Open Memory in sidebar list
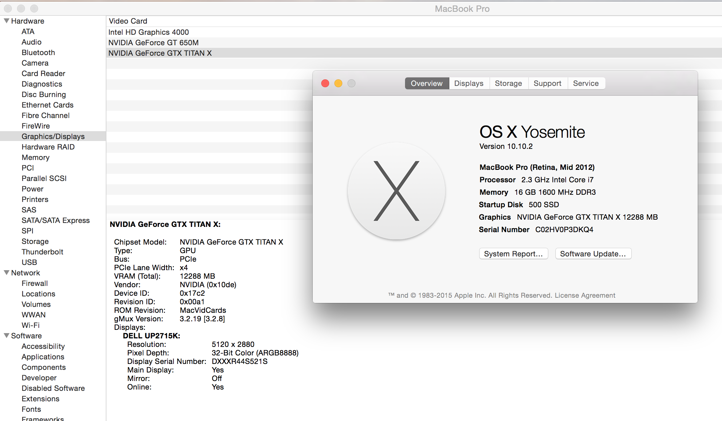The image size is (722, 421). point(35,157)
